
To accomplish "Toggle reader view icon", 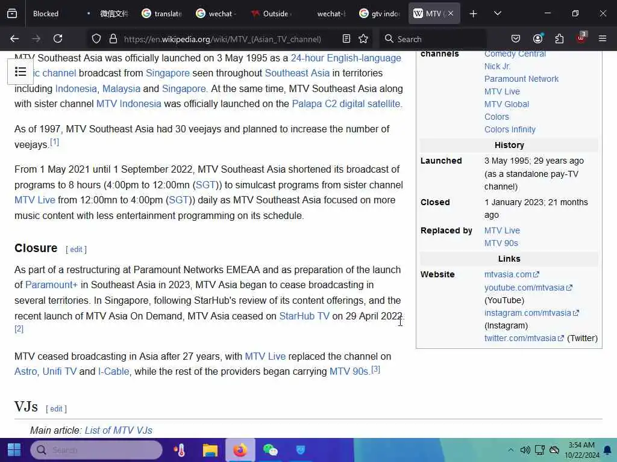I will 346,38.
